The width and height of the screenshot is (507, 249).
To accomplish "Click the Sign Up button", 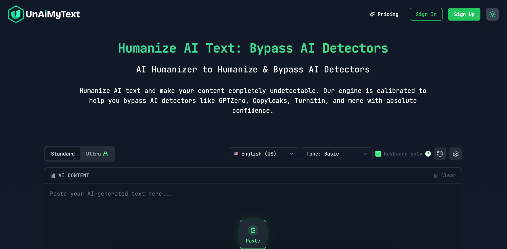I will click(x=464, y=14).
